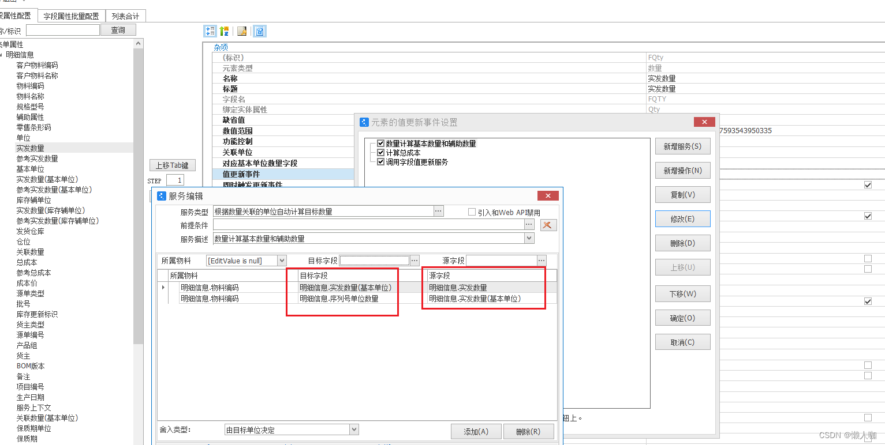Image resolution: width=885 pixels, height=445 pixels.
Task: Click the 前提条件 input field
Action: (x=368, y=225)
